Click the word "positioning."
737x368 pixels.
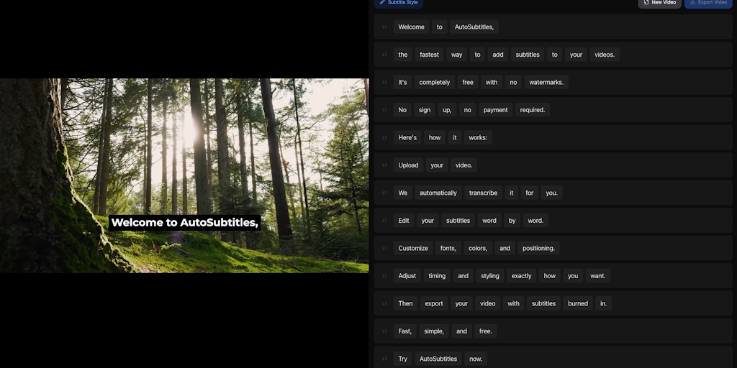[538, 248]
